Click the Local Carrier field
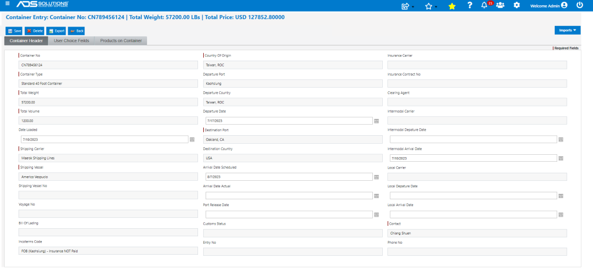The image size is (593, 268). click(477, 177)
